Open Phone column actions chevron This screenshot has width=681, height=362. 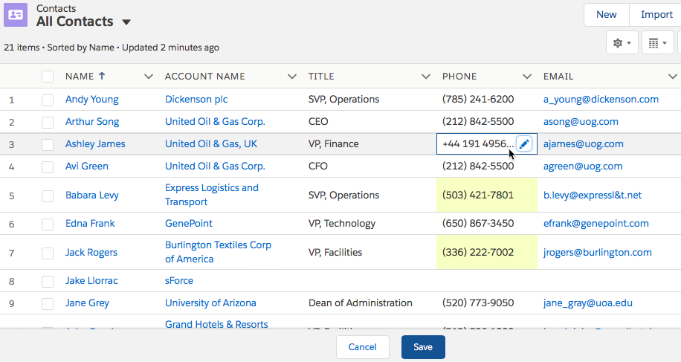point(527,77)
